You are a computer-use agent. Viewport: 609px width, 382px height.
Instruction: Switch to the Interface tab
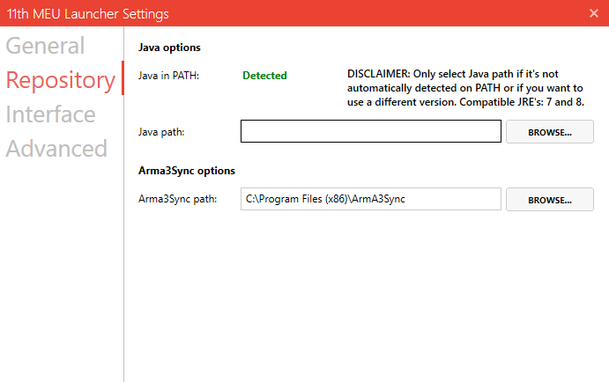[x=50, y=114]
